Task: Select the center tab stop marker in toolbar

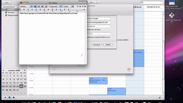Action: pos(80,7)
